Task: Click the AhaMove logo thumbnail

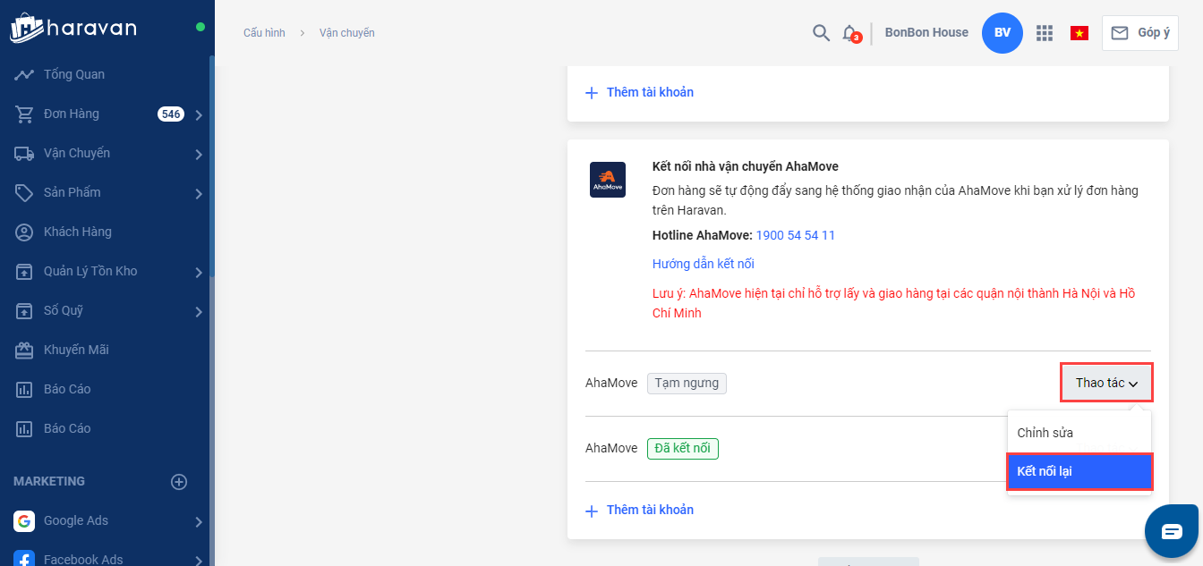Action: [x=608, y=180]
